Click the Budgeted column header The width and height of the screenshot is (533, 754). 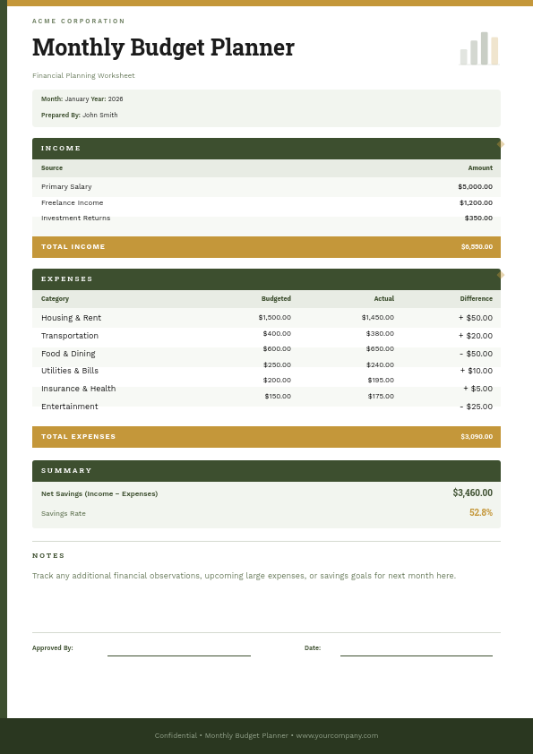(276, 298)
